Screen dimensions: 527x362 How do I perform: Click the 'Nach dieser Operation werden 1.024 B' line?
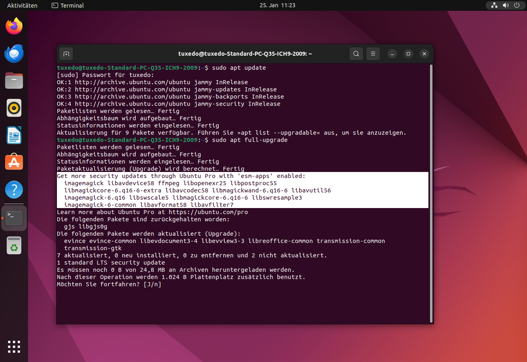[181, 277]
